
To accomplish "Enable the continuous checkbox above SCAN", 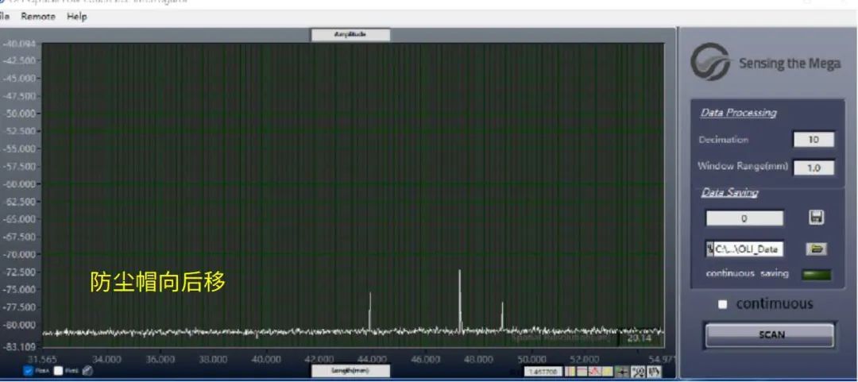I will (722, 304).
